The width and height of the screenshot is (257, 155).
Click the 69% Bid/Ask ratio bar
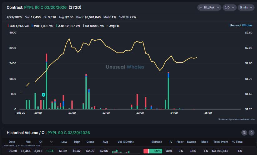153,151
